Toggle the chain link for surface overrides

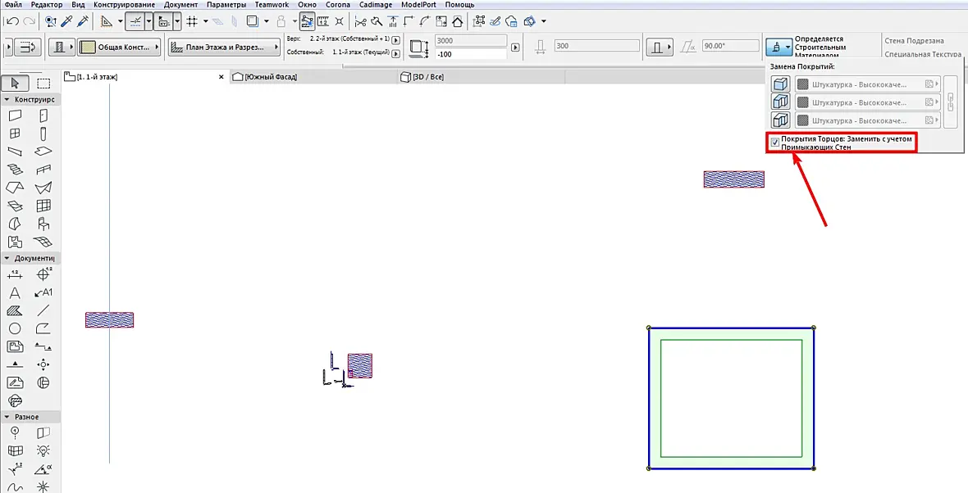[951, 102]
